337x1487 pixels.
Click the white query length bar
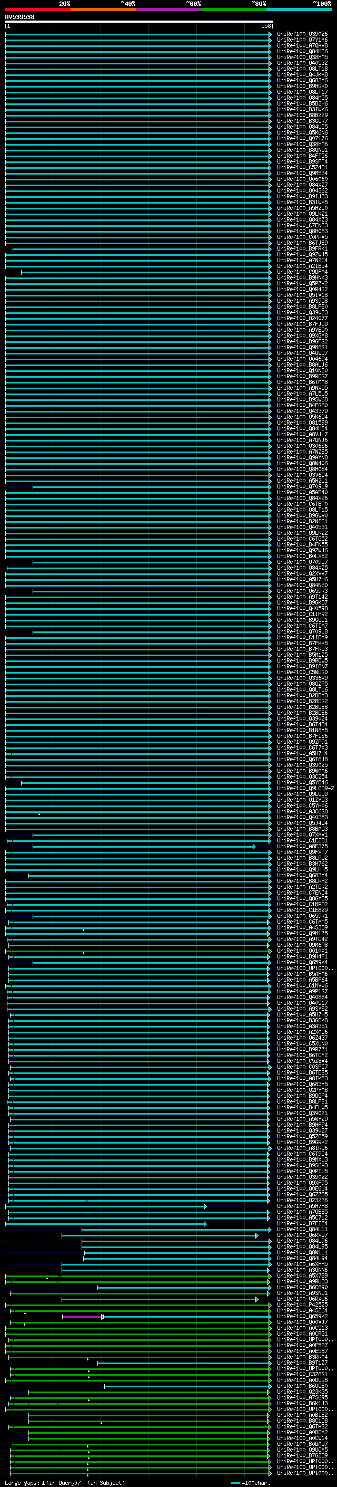[x=139, y=21]
